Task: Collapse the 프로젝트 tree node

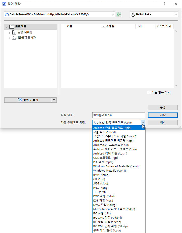Action: click(x=7, y=27)
